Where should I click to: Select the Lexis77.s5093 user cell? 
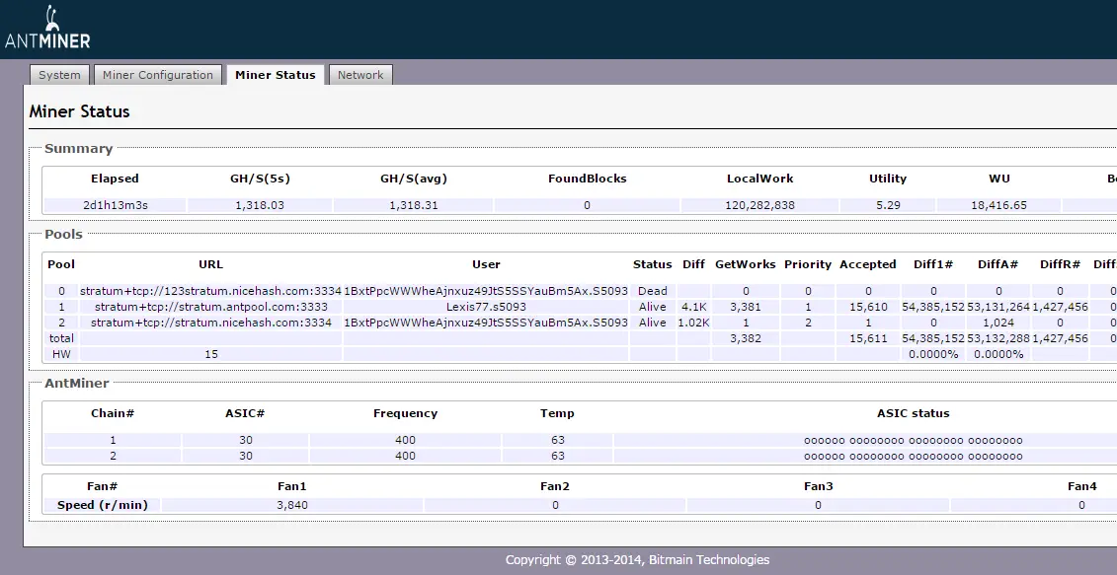(x=486, y=307)
